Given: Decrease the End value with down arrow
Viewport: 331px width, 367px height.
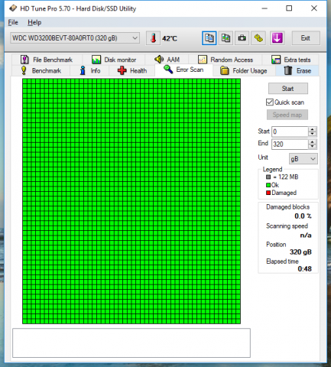Looking at the screenshot, I should coord(312,146).
